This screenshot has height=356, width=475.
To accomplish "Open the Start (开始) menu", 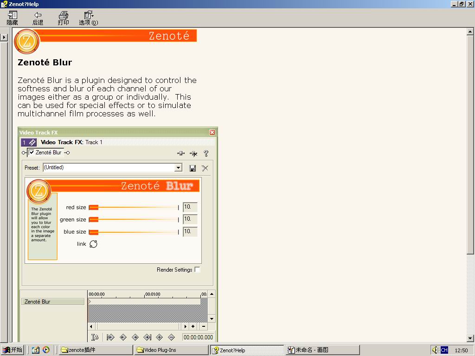I will click(13, 350).
